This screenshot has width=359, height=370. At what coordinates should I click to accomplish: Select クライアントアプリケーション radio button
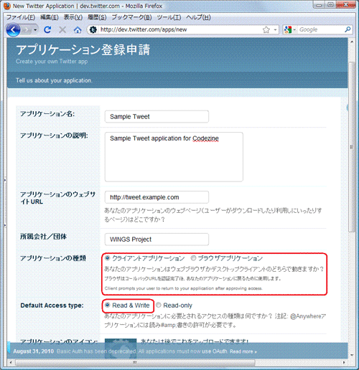108,258
